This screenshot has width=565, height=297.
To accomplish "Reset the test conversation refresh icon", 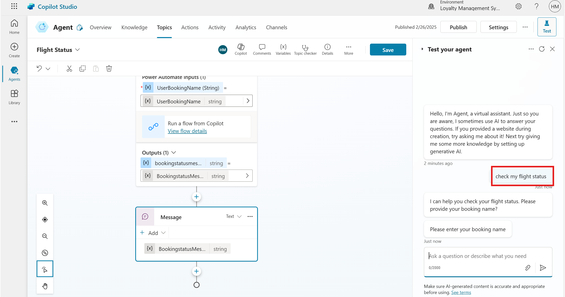I will pyautogui.click(x=542, y=49).
